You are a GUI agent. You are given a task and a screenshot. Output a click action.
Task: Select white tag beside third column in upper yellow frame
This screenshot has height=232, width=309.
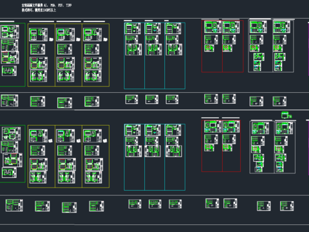click(106, 39)
